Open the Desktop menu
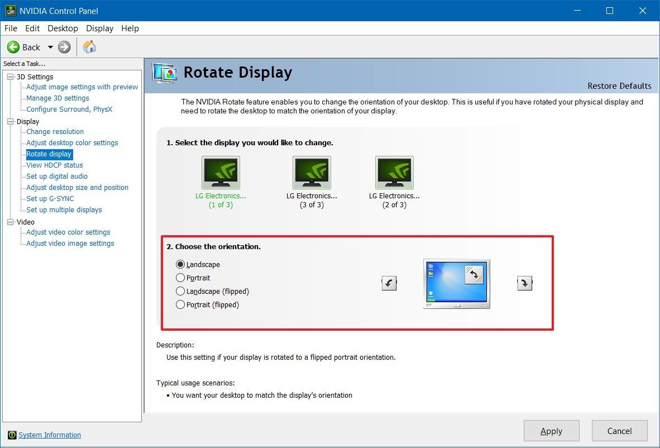 click(x=63, y=28)
